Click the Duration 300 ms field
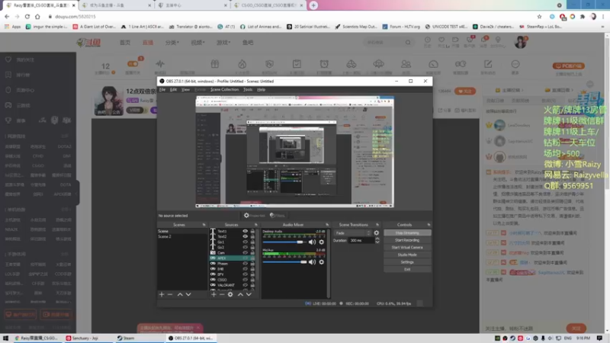This screenshot has width=610, height=343. pyautogui.click(x=361, y=240)
